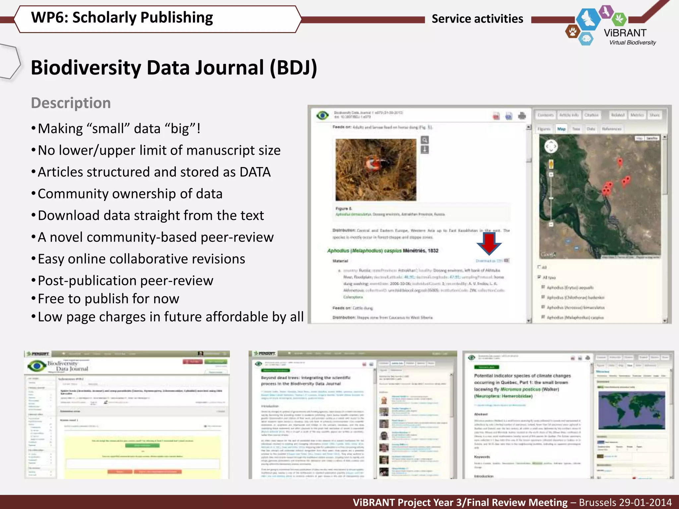
Task: Click the Aphodius (Melaphodius) caspius heading link
Action: 364,251
